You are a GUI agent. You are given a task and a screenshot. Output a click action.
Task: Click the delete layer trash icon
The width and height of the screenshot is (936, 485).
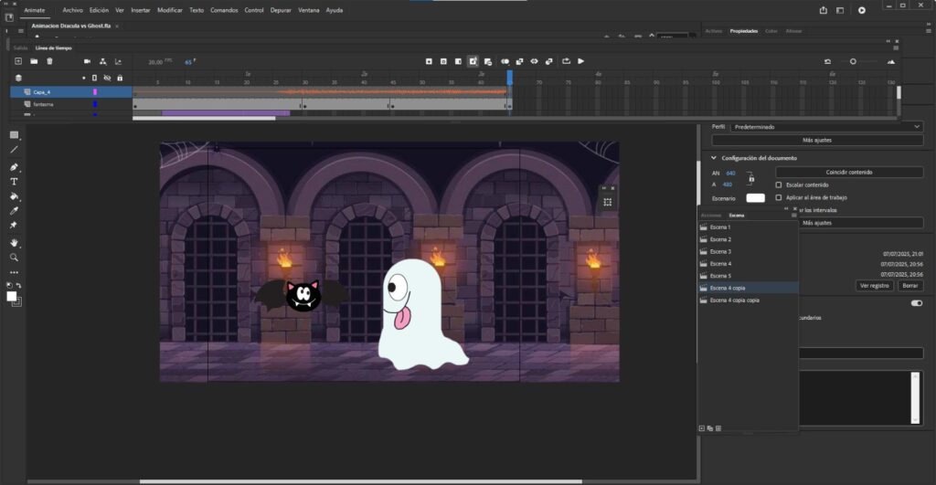[49, 61]
